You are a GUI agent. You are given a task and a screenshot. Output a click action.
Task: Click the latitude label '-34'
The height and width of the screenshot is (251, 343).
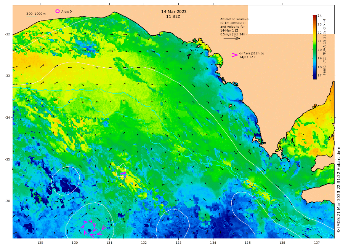8,118
